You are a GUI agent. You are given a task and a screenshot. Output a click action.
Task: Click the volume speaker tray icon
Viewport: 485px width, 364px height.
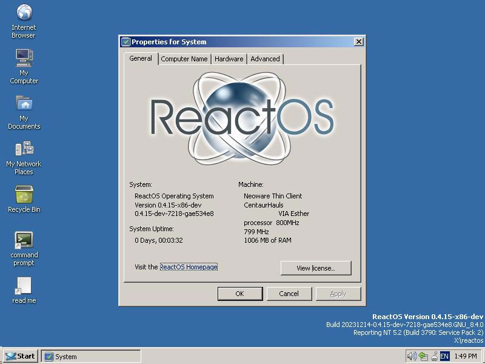[x=412, y=356]
